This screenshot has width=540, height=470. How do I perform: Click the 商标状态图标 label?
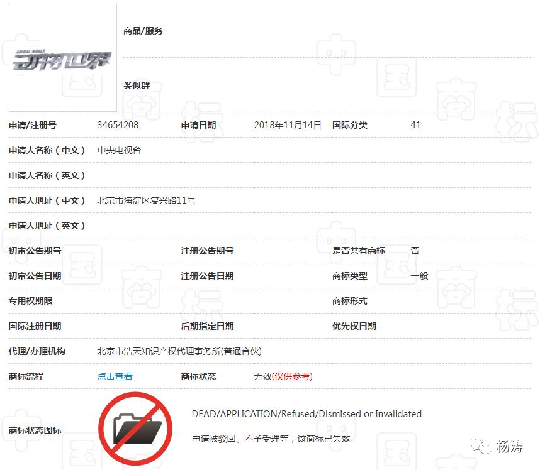click(35, 430)
